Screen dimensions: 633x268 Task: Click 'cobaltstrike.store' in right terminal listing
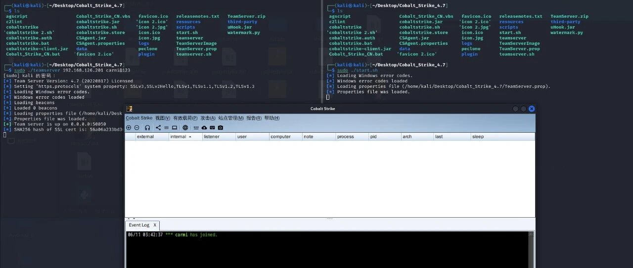(424, 33)
